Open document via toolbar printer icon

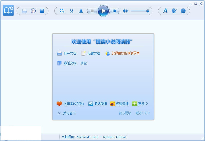click(24, 11)
